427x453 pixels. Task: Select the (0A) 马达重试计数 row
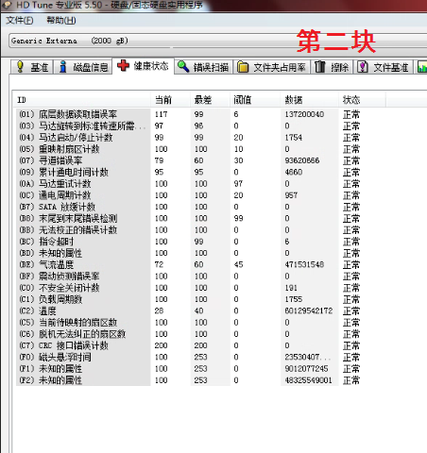point(189,184)
